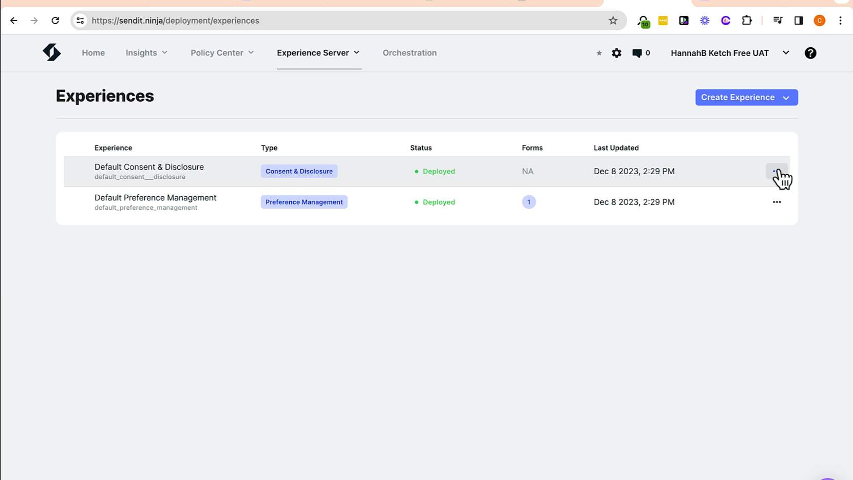Viewport: 853px width, 480px height.
Task: Open the notifications chat bubble icon
Action: pyautogui.click(x=637, y=53)
